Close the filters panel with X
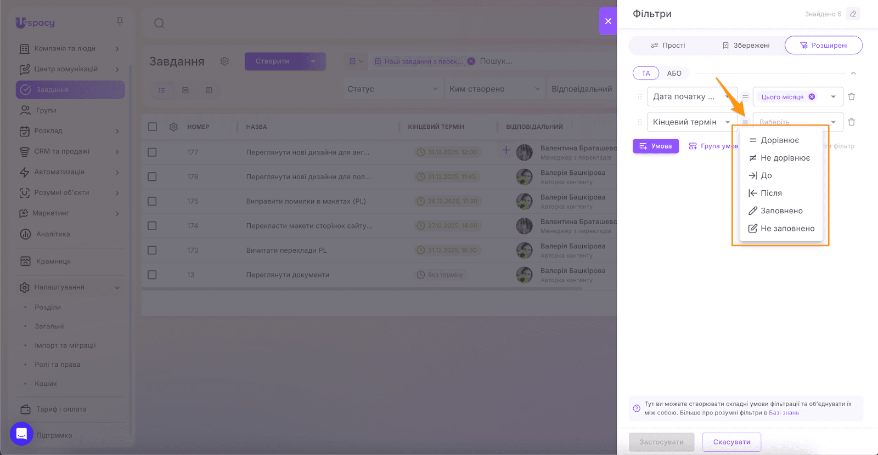 (x=608, y=21)
